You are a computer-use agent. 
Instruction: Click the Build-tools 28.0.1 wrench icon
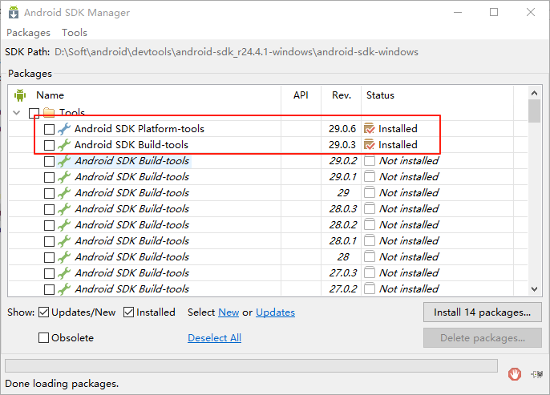[64, 241]
